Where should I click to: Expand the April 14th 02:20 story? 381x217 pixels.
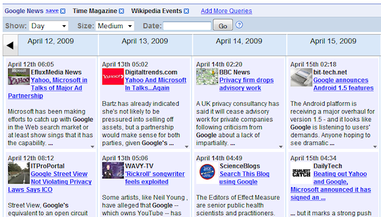(x=281, y=147)
